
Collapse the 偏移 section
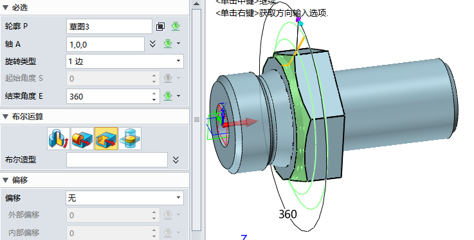5,180
